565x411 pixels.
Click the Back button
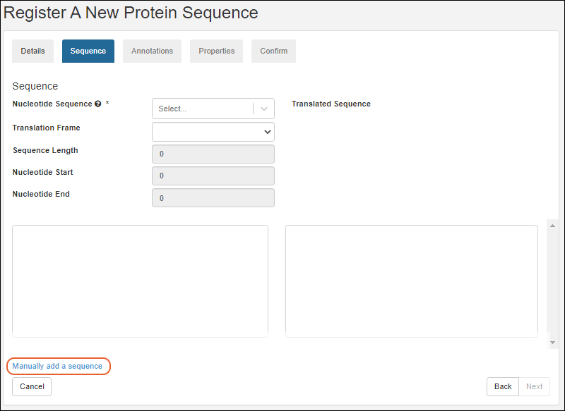[503, 386]
